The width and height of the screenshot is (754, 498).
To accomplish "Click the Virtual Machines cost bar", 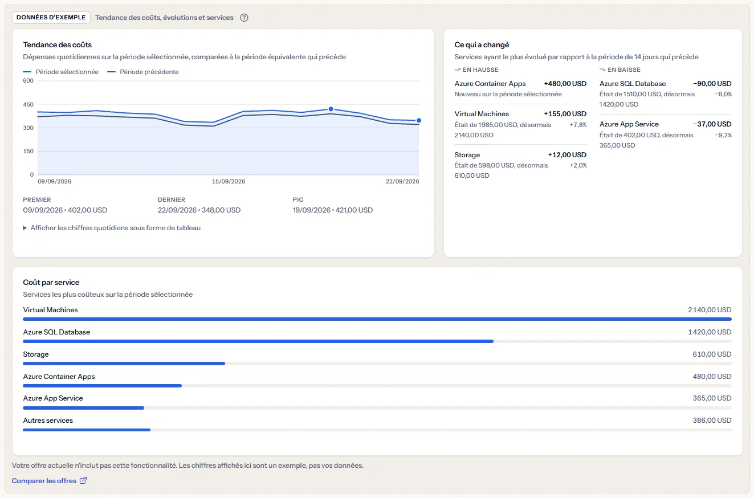I will (x=377, y=319).
